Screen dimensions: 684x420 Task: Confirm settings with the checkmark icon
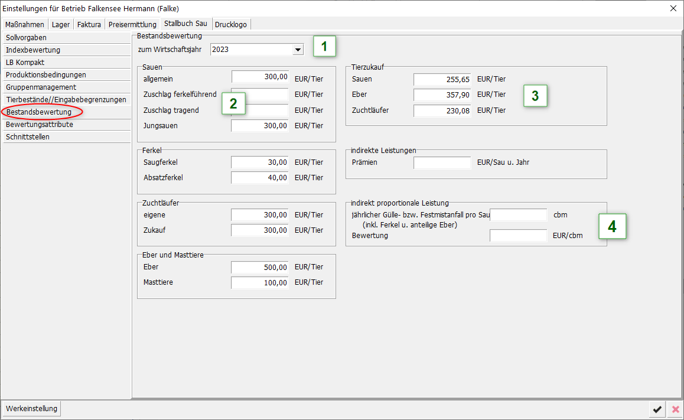[656, 409]
